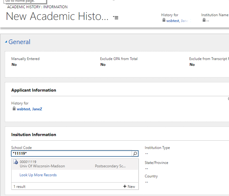
Task: Toggle the Manually Entered value No
Action: pyautogui.click(x=14, y=65)
